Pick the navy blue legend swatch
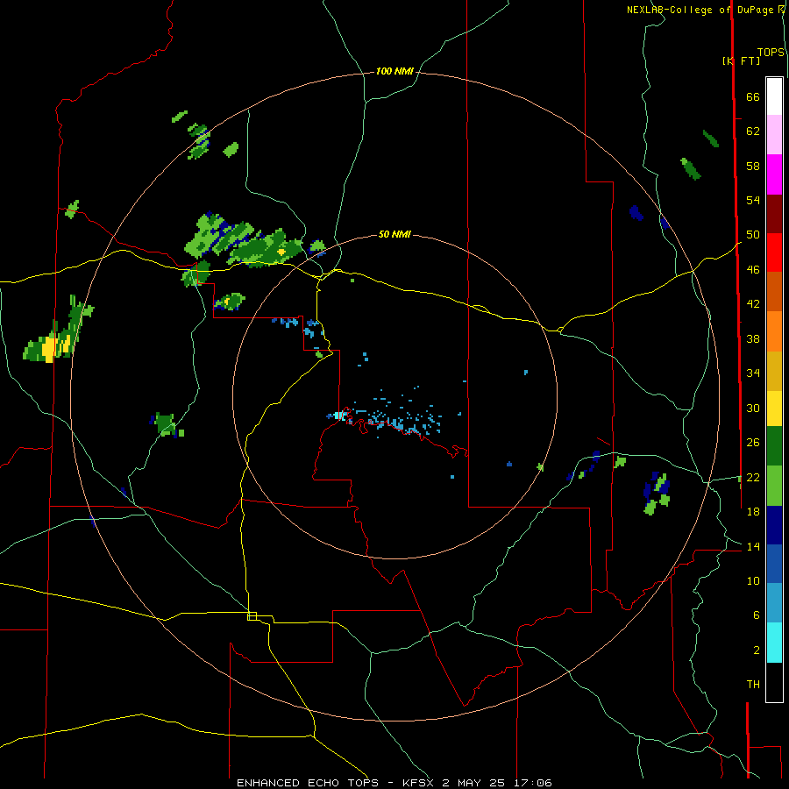 (x=774, y=525)
